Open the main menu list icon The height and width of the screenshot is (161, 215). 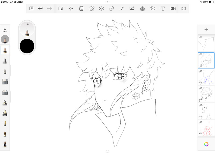(31, 9)
